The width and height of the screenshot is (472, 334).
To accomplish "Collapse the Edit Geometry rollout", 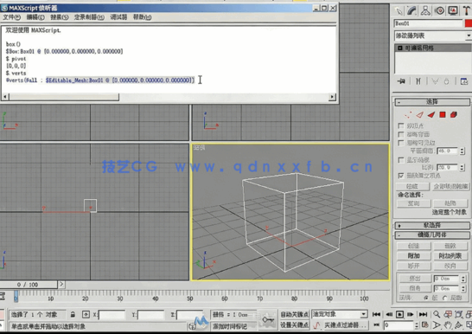I will click(x=432, y=234).
